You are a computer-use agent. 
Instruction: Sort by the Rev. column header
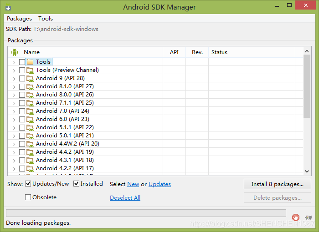coord(197,52)
